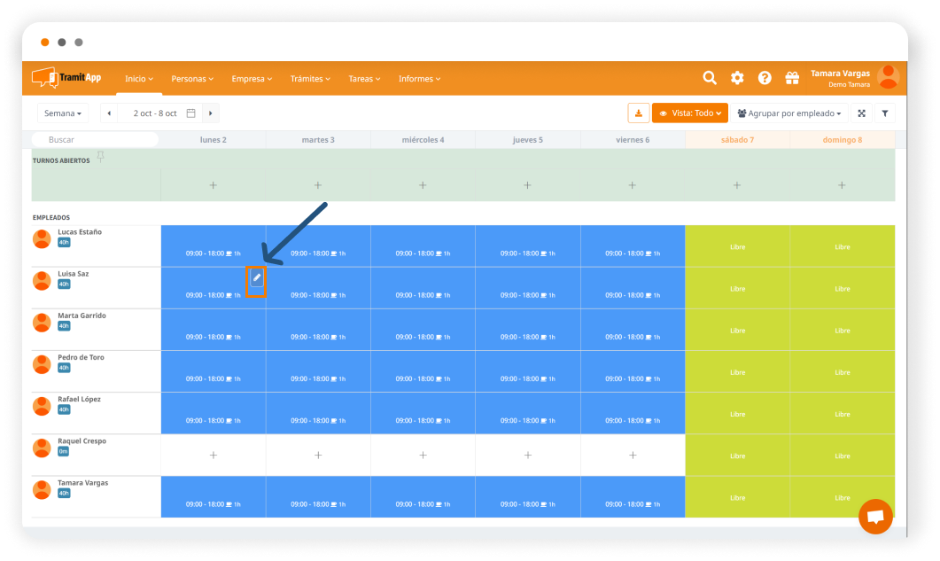Image resolution: width=940 pixels, height=561 pixels.
Task: Pin the Turnos Abiertos section
Action: click(x=100, y=157)
